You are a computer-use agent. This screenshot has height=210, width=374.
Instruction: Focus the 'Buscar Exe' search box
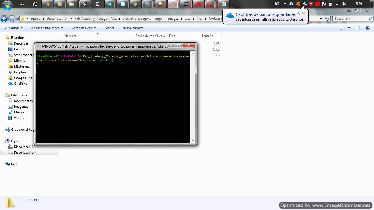pos(352,19)
